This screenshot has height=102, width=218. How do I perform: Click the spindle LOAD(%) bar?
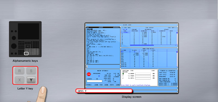(94, 81)
